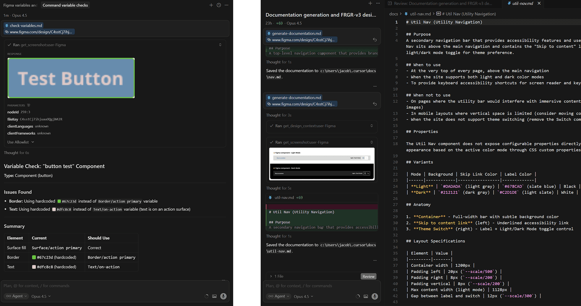581x306 pixels.
Task: Open more options in the middle panel header
Action: click(x=378, y=3)
